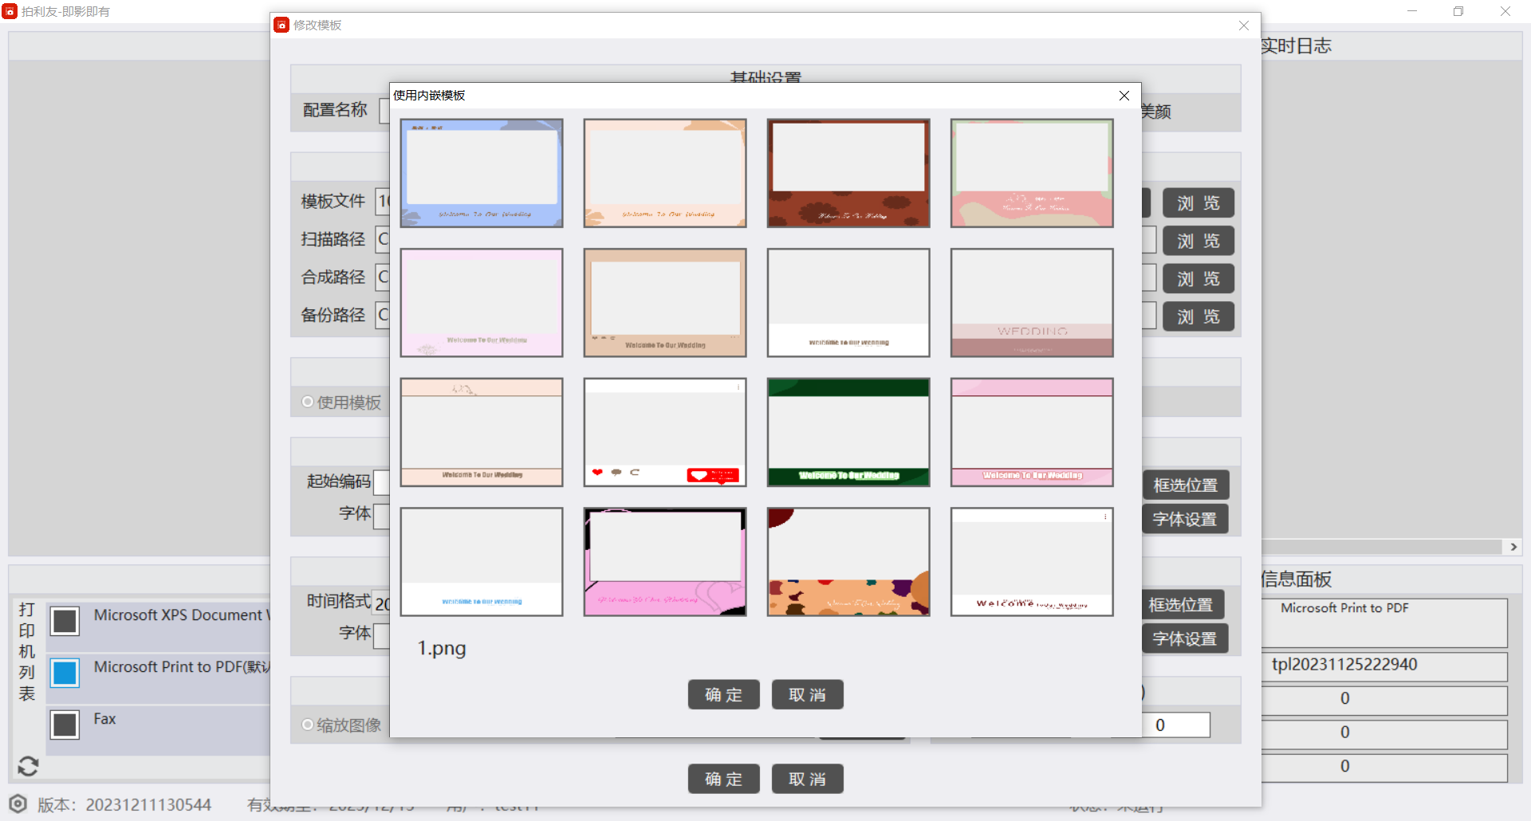
Task: Select the Fax printer icon
Action: pos(65,725)
